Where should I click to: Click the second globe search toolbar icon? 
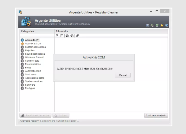[x=72, y=36]
